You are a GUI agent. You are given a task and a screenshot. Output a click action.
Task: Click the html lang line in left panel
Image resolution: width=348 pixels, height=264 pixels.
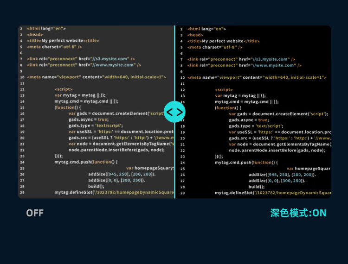[46, 29]
